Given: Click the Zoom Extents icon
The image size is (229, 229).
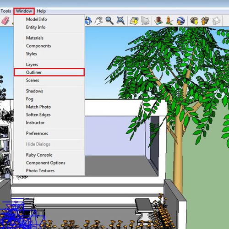Looking at the screenshot, I should click(120, 21).
